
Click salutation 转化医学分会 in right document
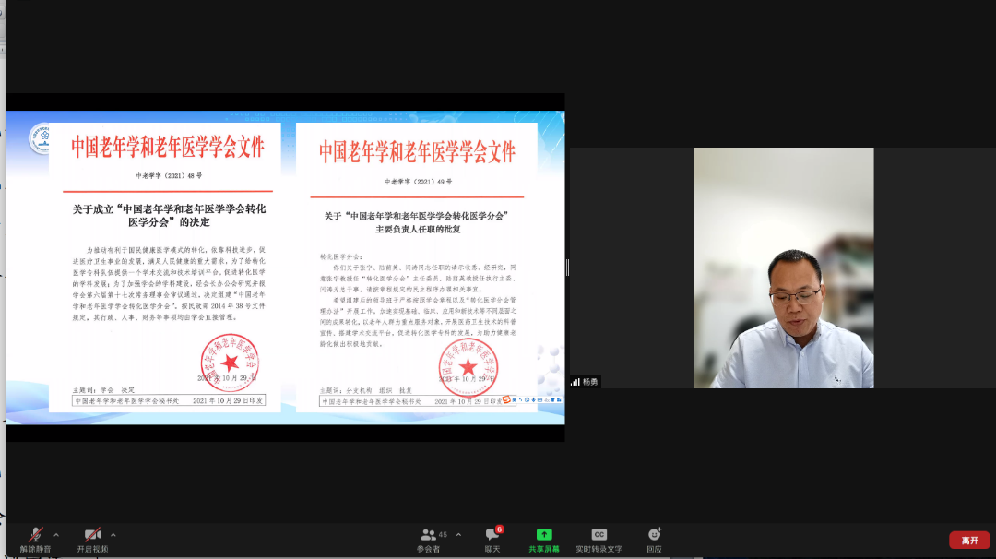pos(341,257)
